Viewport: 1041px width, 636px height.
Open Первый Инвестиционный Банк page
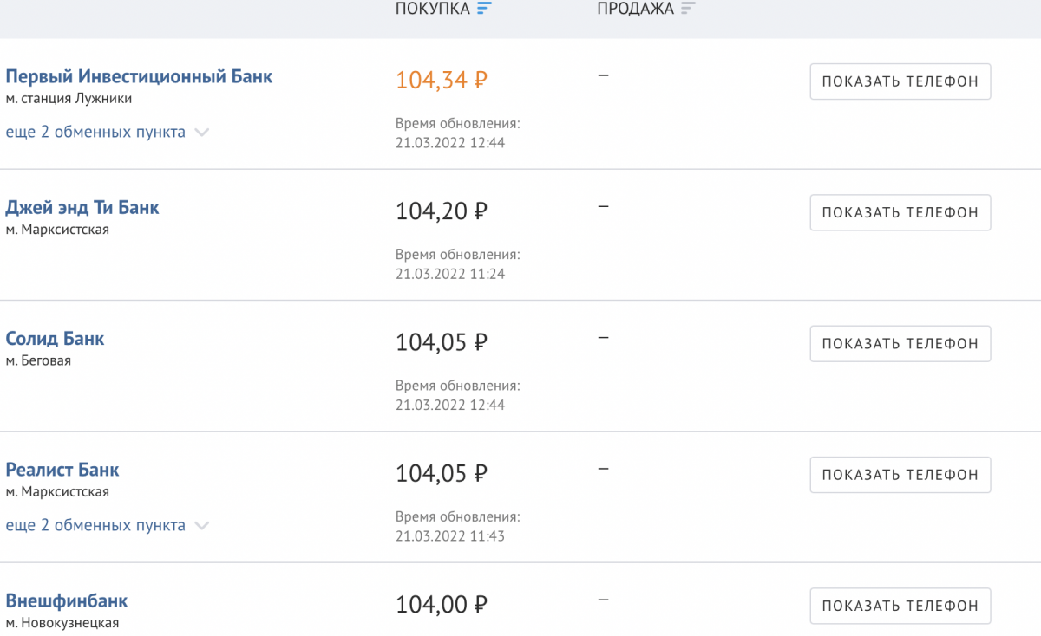(139, 76)
